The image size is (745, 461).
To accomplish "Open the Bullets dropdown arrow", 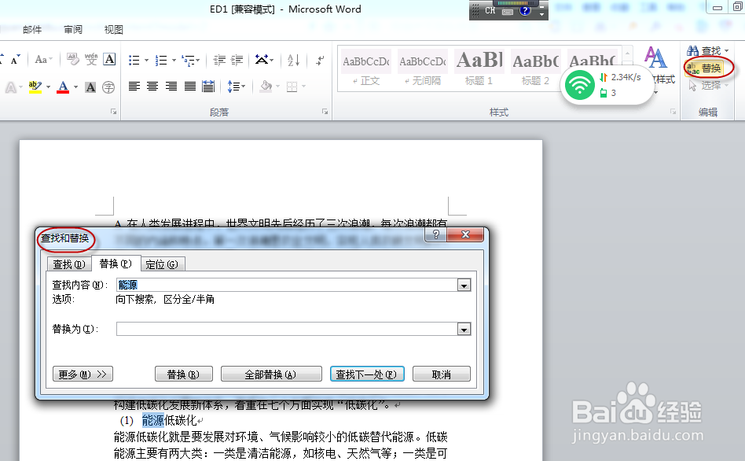I will coord(146,60).
